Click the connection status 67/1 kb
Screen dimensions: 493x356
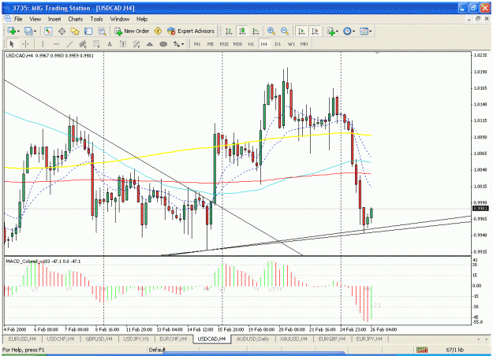(x=454, y=350)
